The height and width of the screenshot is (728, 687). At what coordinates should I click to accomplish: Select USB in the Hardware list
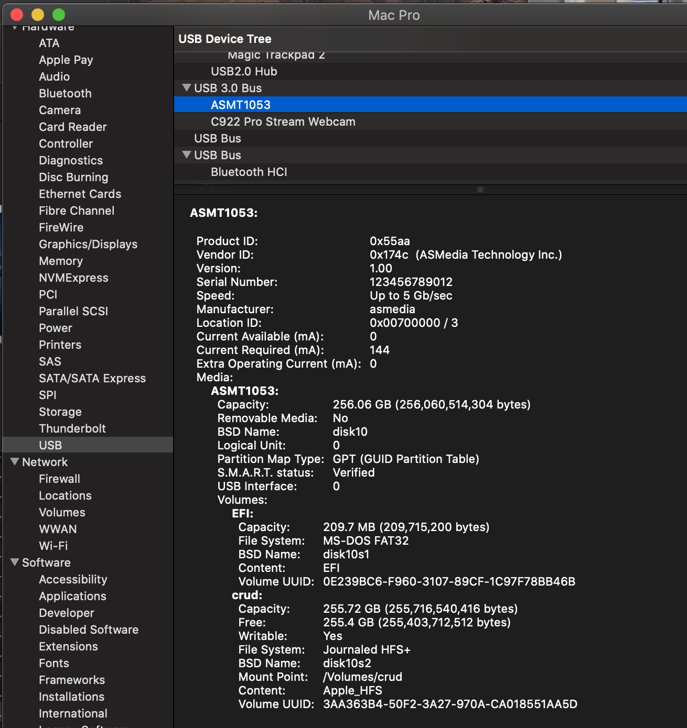point(88,445)
